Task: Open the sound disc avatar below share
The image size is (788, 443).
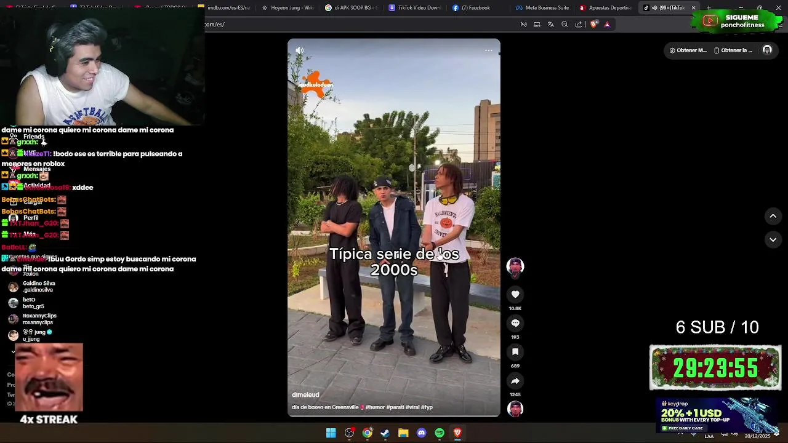Action: [x=515, y=409]
